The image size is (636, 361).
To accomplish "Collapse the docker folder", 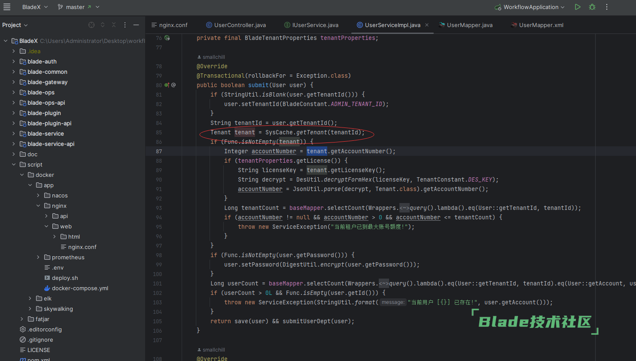I will (x=22, y=175).
